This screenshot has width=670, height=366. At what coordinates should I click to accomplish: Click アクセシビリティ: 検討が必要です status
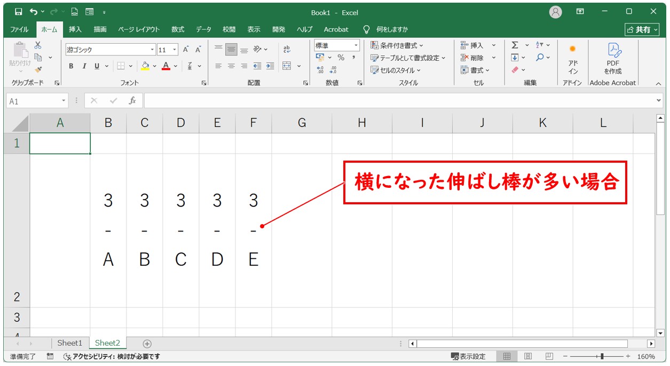pyautogui.click(x=112, y=356)
